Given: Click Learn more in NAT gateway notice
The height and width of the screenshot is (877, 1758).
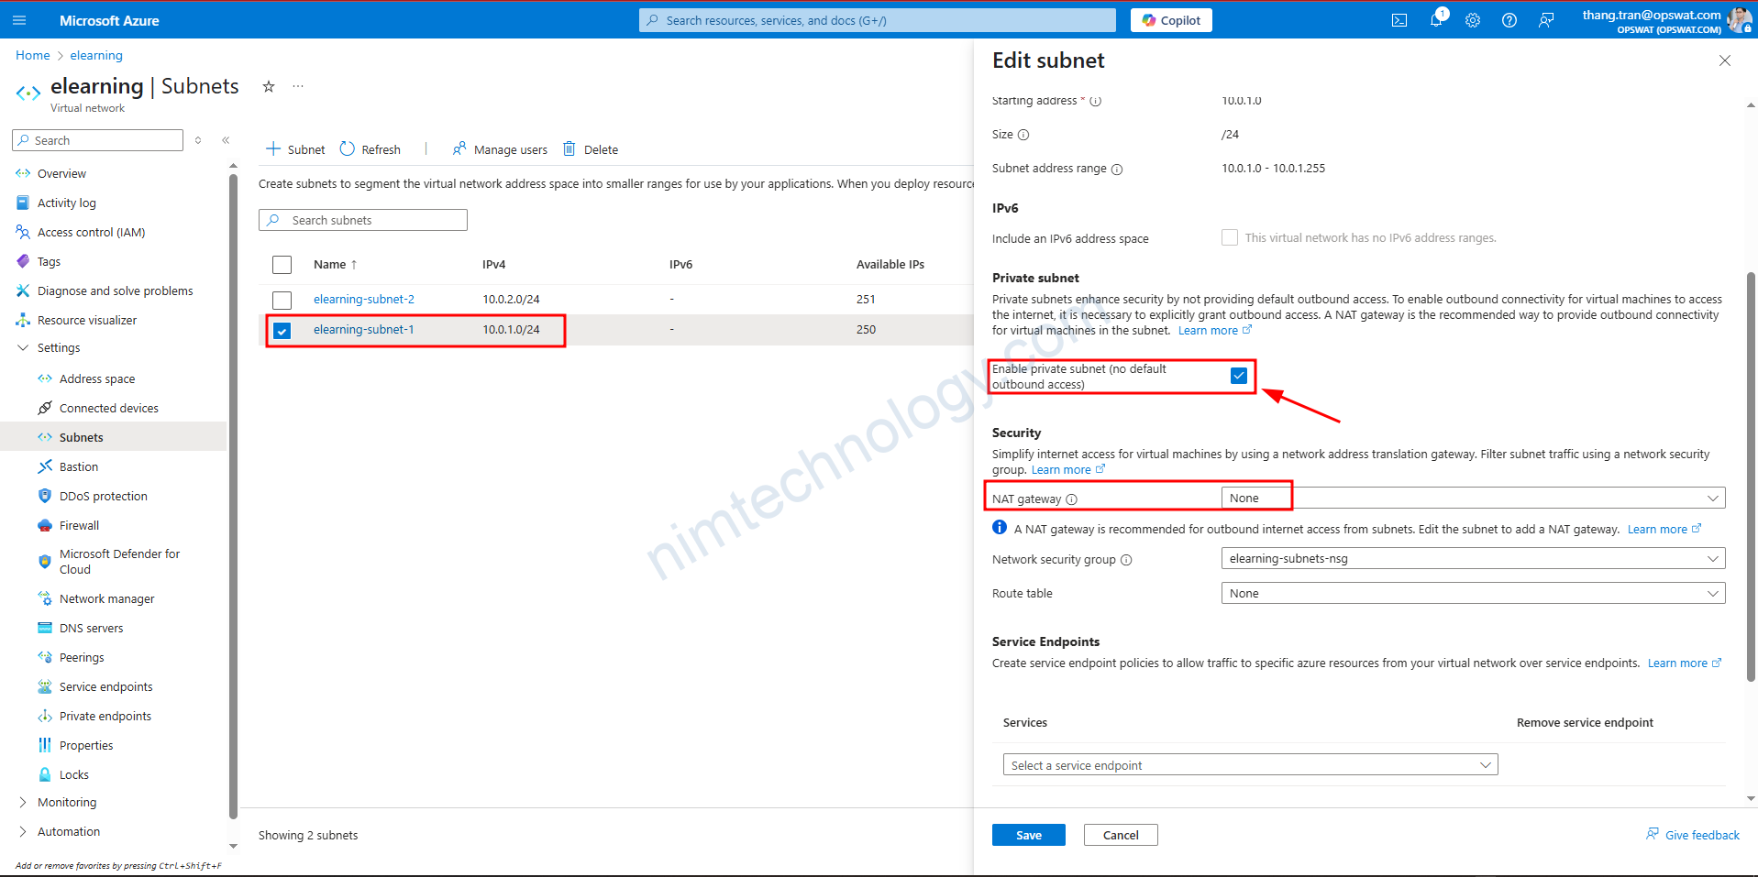Looking at the screenshot, I should [1664, 530].
